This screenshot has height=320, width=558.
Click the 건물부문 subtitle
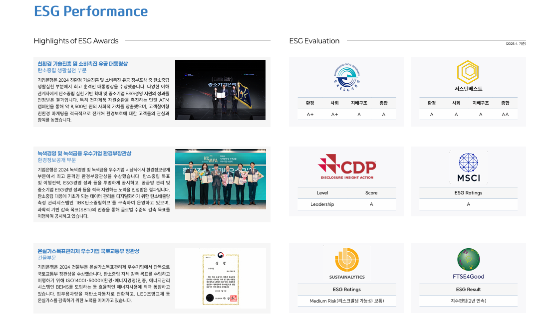click(46, 258)
